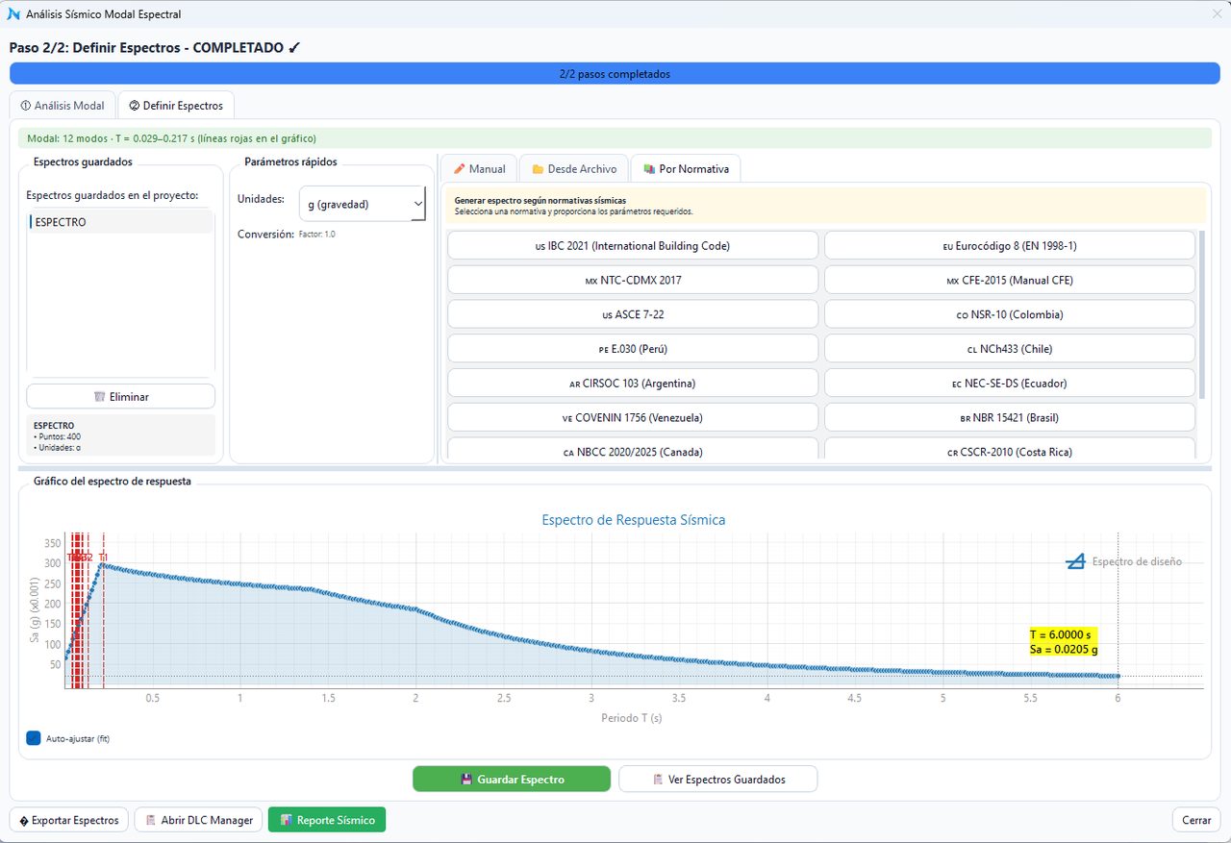Choose NCh433 (Chile) normative

(x=1010, y=349)
